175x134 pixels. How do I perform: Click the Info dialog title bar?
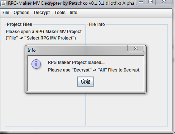click(x=76, y=50)
